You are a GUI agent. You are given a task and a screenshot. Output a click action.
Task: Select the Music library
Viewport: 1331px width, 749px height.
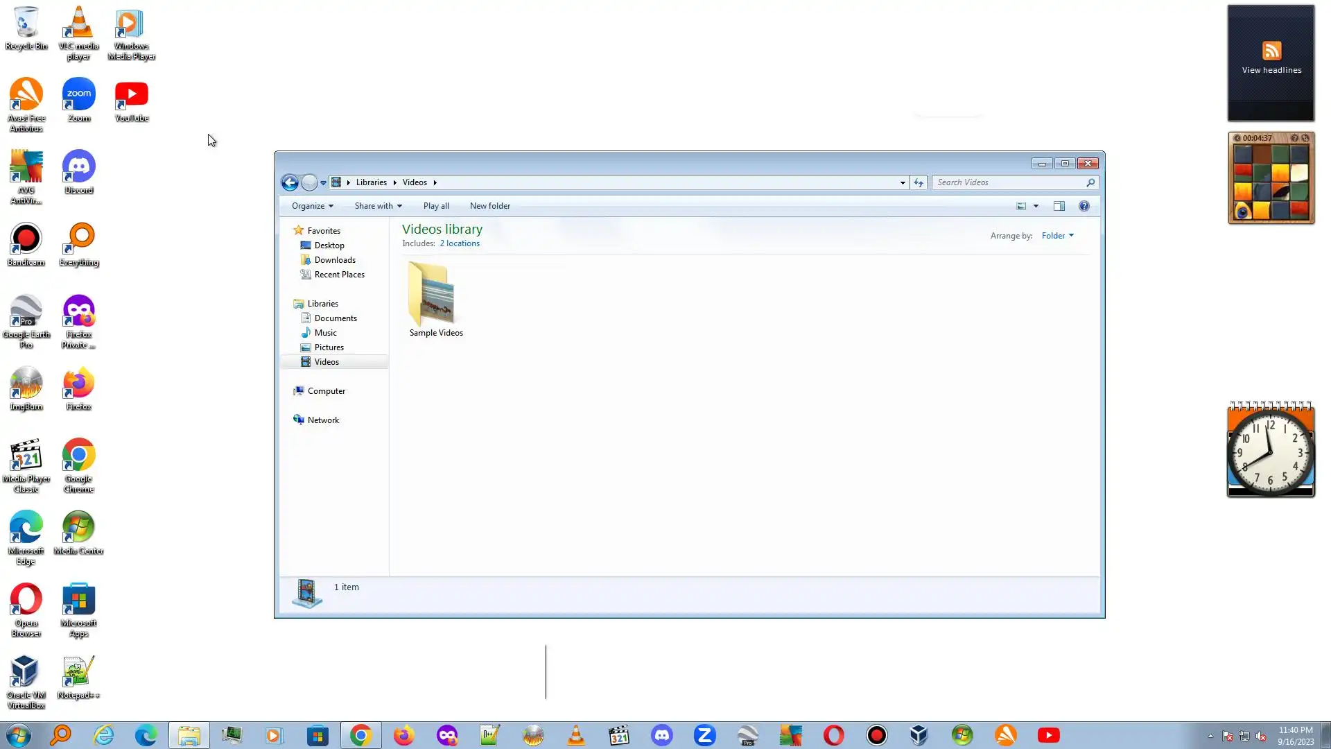[325, 333]
